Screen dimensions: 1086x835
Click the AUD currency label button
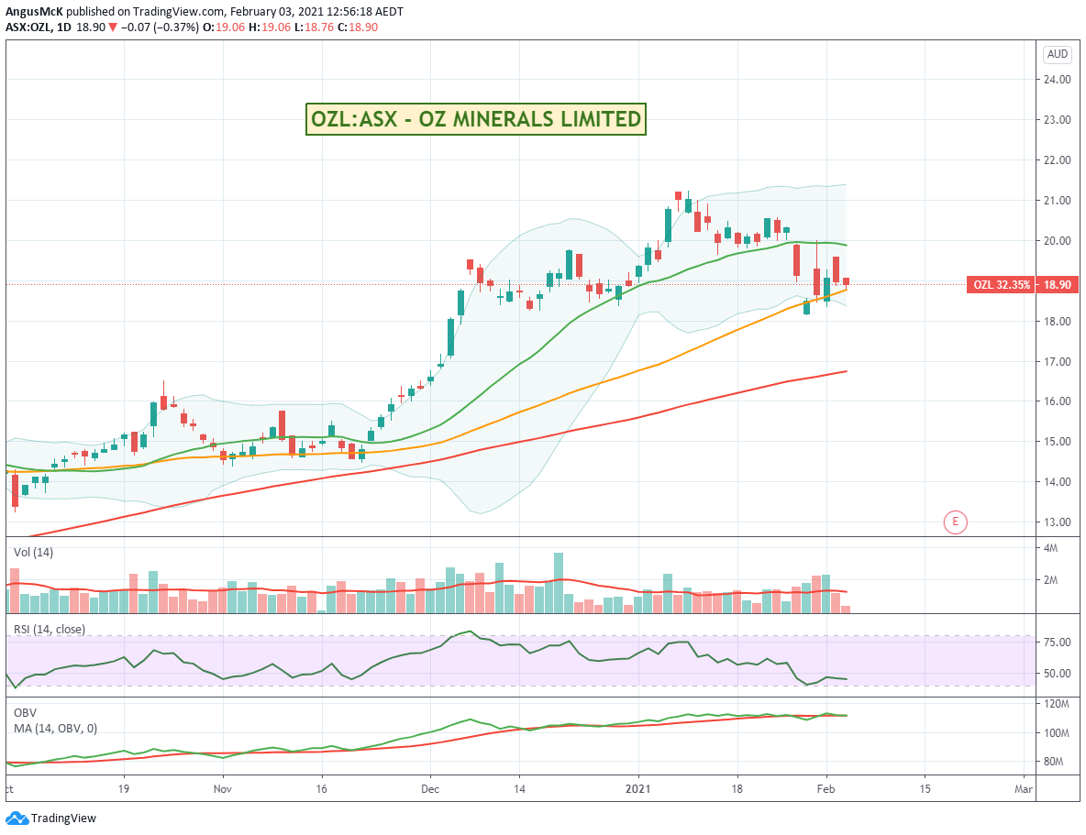[x=1057, y=54]
